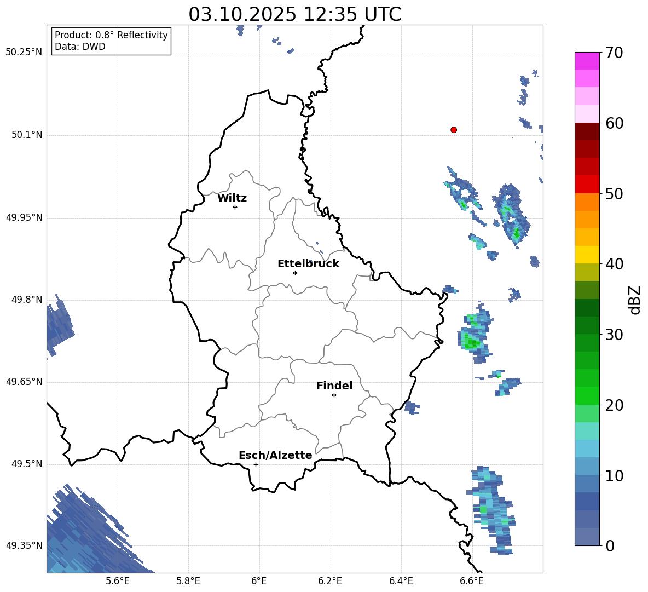The image size is (648, 592).
Task: Click the 20 tick label on colorbar
Action: point(615,405)
